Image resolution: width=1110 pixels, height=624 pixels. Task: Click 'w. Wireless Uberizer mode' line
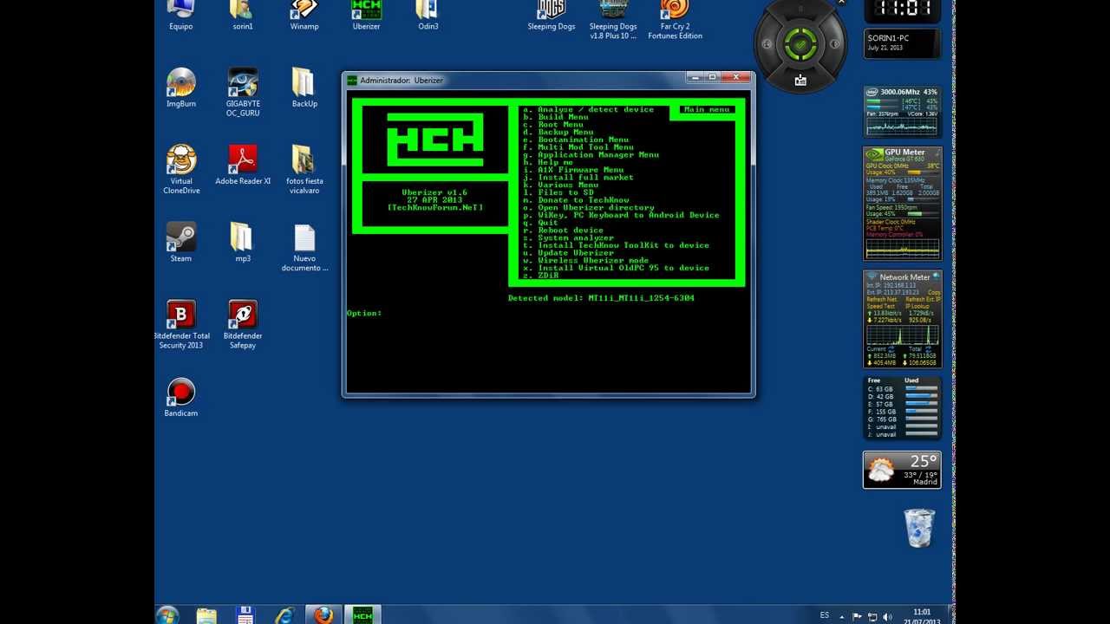(x=585, y=261)
